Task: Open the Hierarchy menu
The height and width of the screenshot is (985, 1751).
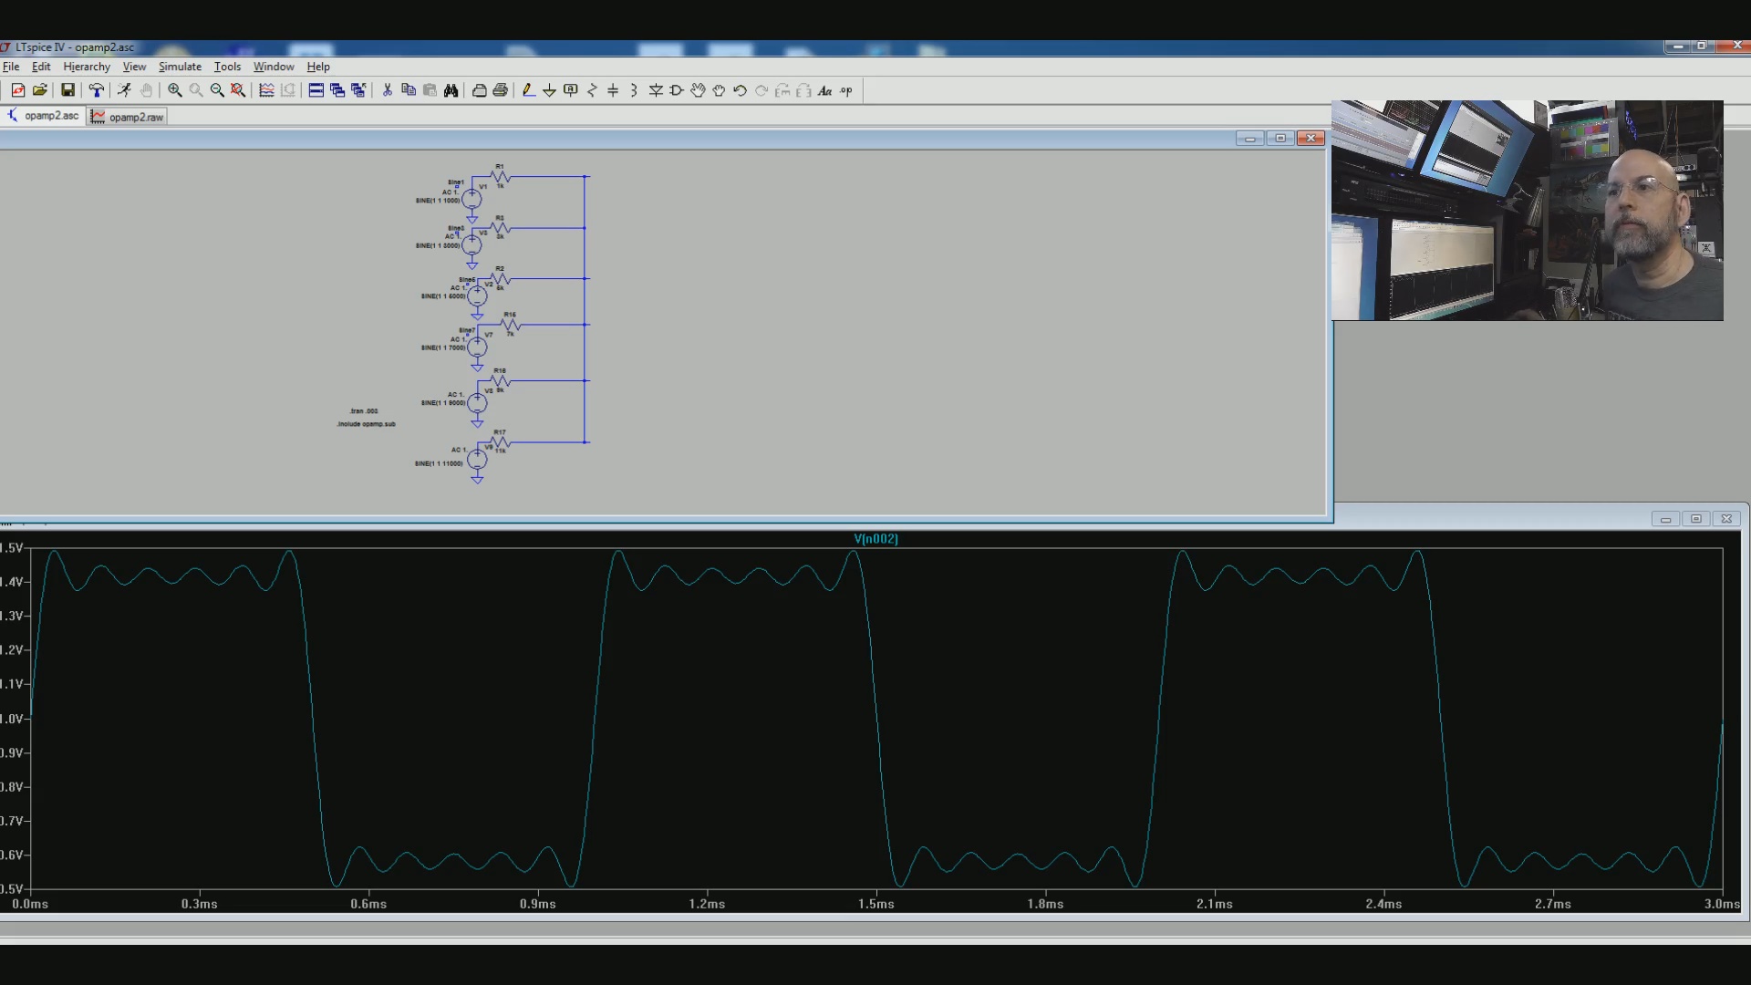Action: 87,67
